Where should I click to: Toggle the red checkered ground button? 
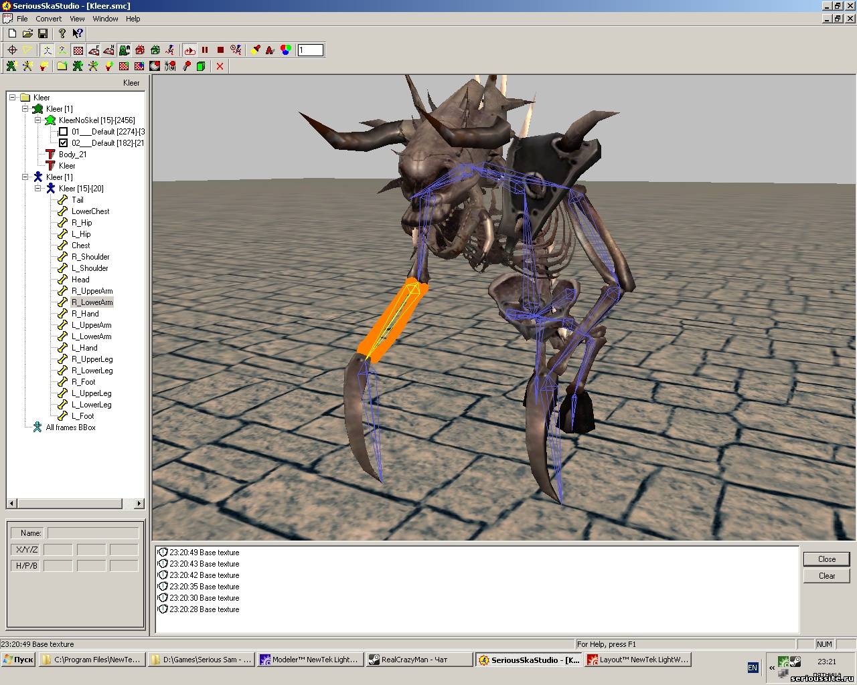coord(78,50)
